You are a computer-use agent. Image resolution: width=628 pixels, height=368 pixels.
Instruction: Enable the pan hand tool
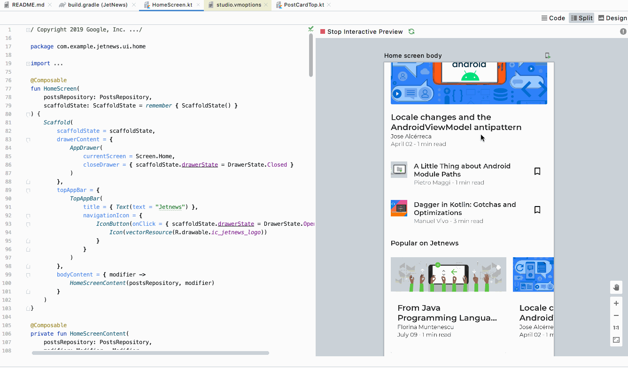pyautogui.click(x=616, y=287)
